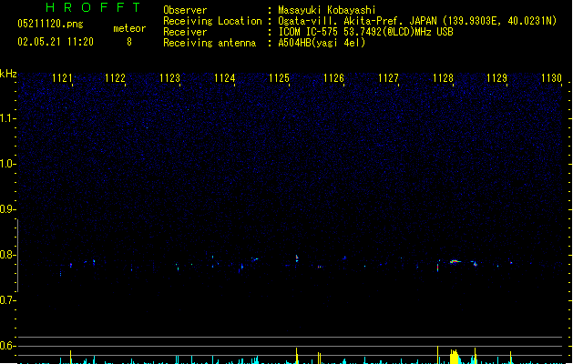The height and width of the screenshot is (364, 573).
Task: Select the Ogata-vill. Akita-Pref. JAPAN location text
Action: (x=417, y=21)
